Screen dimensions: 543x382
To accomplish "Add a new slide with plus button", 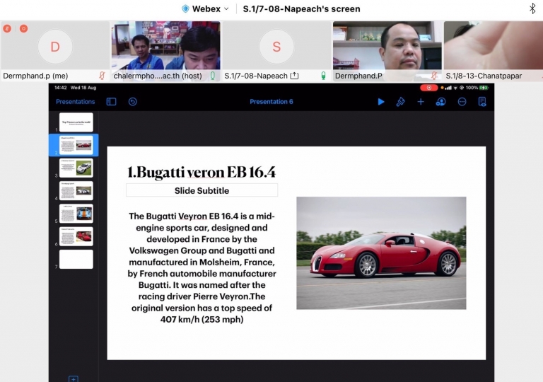I will (x=74, y=379).
